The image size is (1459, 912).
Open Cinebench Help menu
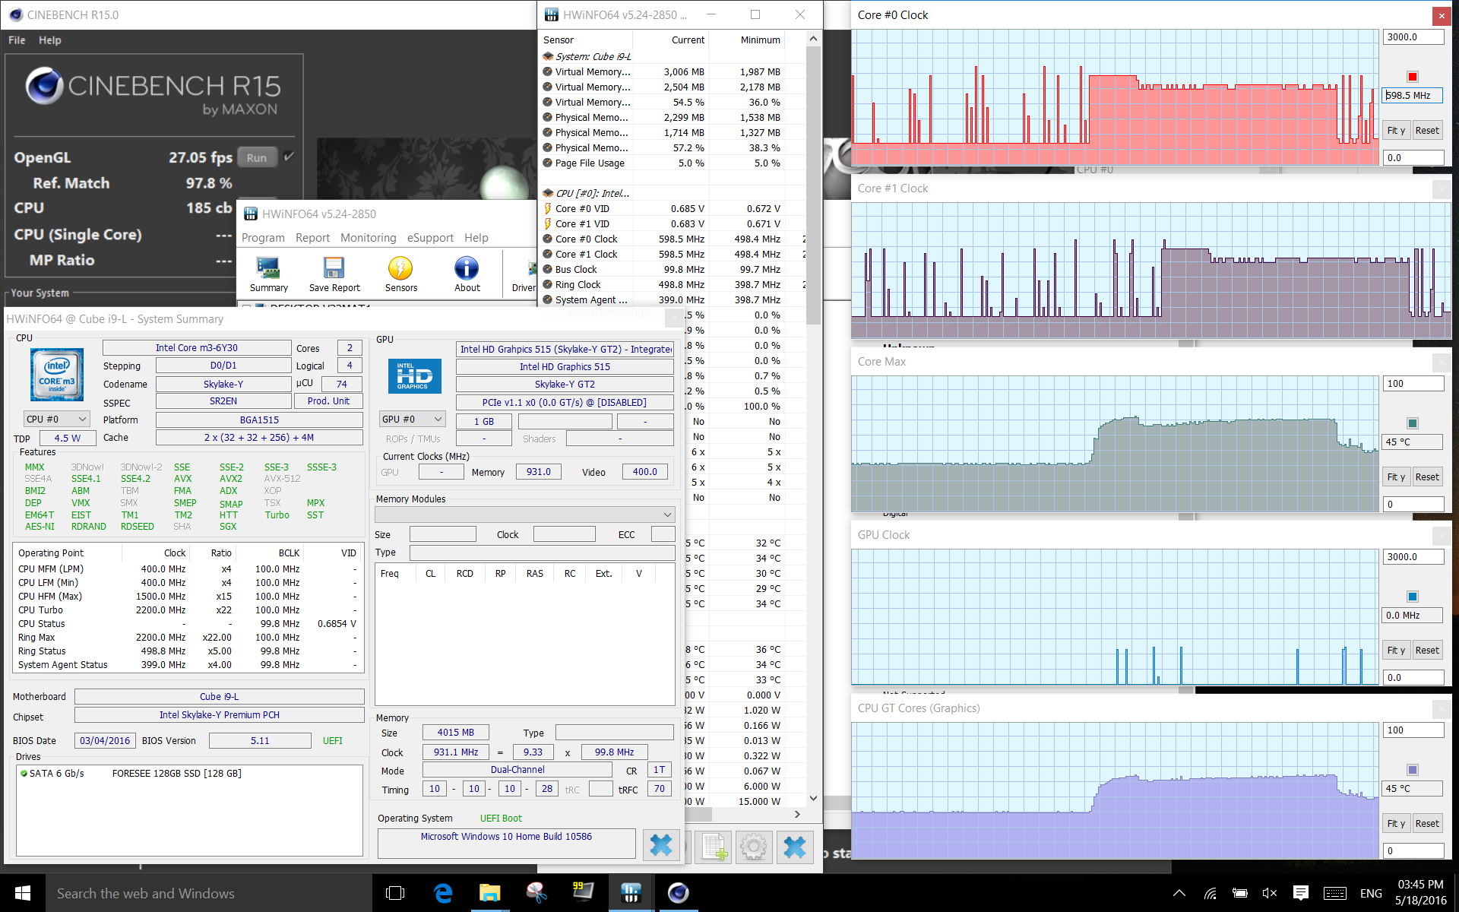tap(50, 40)
